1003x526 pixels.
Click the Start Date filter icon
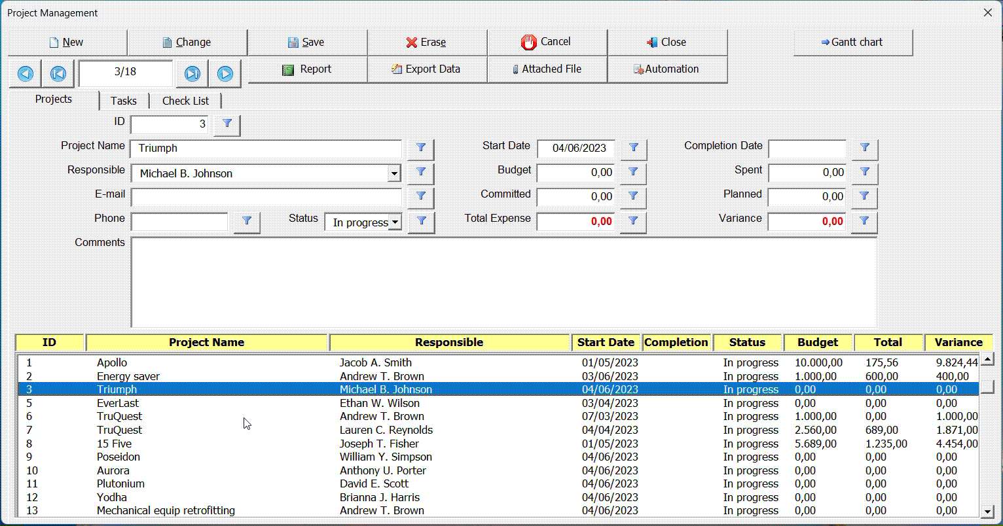(633, 149)
